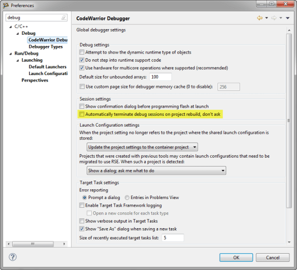The height and width of the screenshot is (270, 297).
Task: Click the Cancel button
Action: [273, 257]
